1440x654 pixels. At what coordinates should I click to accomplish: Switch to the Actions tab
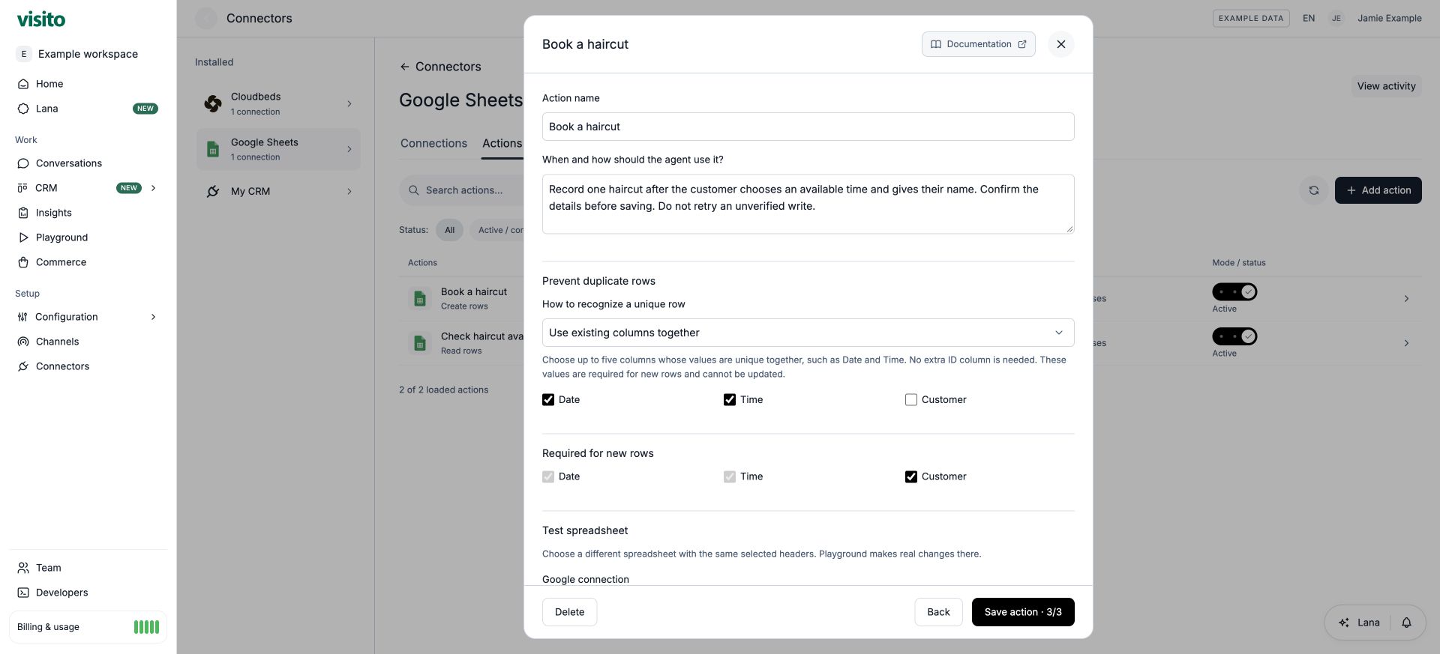point(502,143)
